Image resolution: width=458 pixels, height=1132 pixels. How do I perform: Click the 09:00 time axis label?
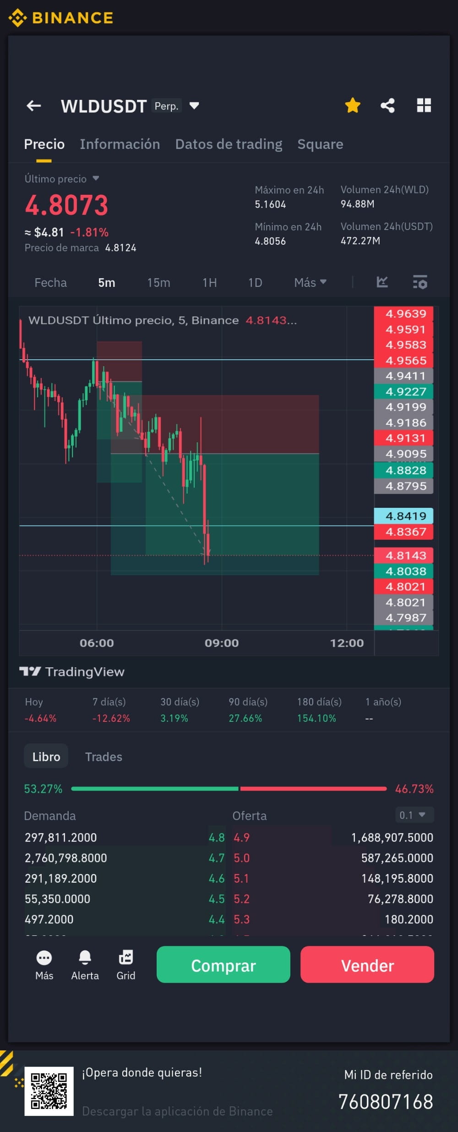pyautogui.click(x=222, y=643)
